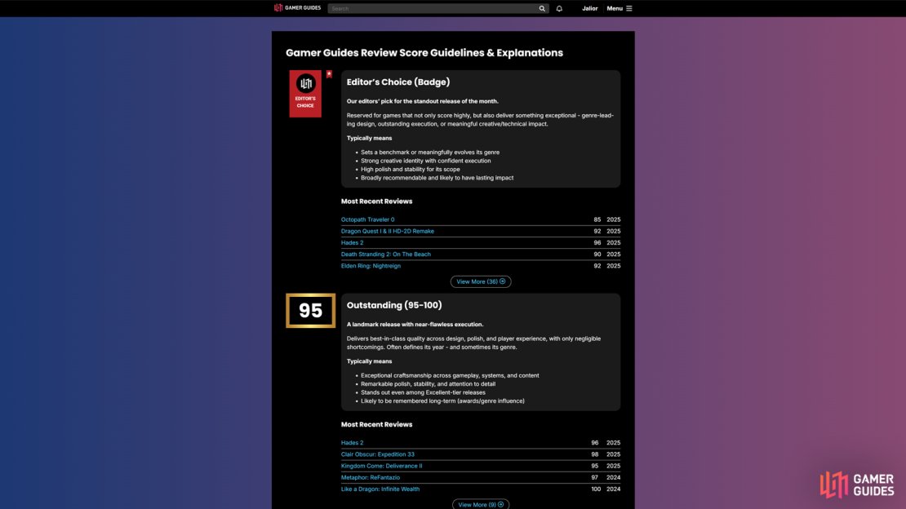Open Hades 2 review under Editor's Choice
906x509 pixels.
tap(352, 242)
